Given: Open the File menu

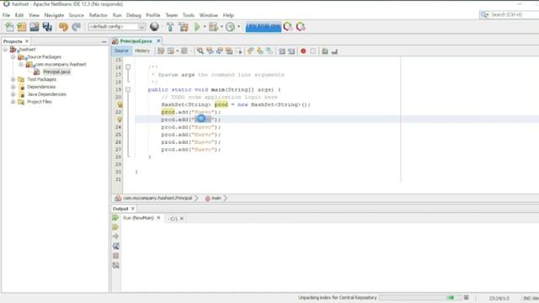Looking at the screenshot, I should coord(6,15).
